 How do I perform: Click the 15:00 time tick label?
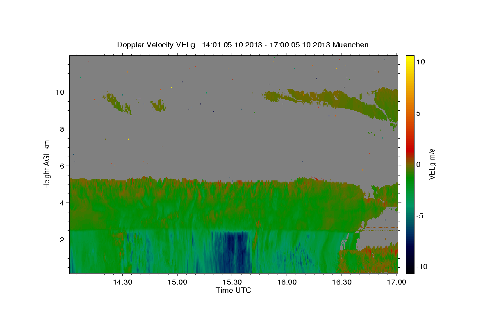(x=177, y=282)
